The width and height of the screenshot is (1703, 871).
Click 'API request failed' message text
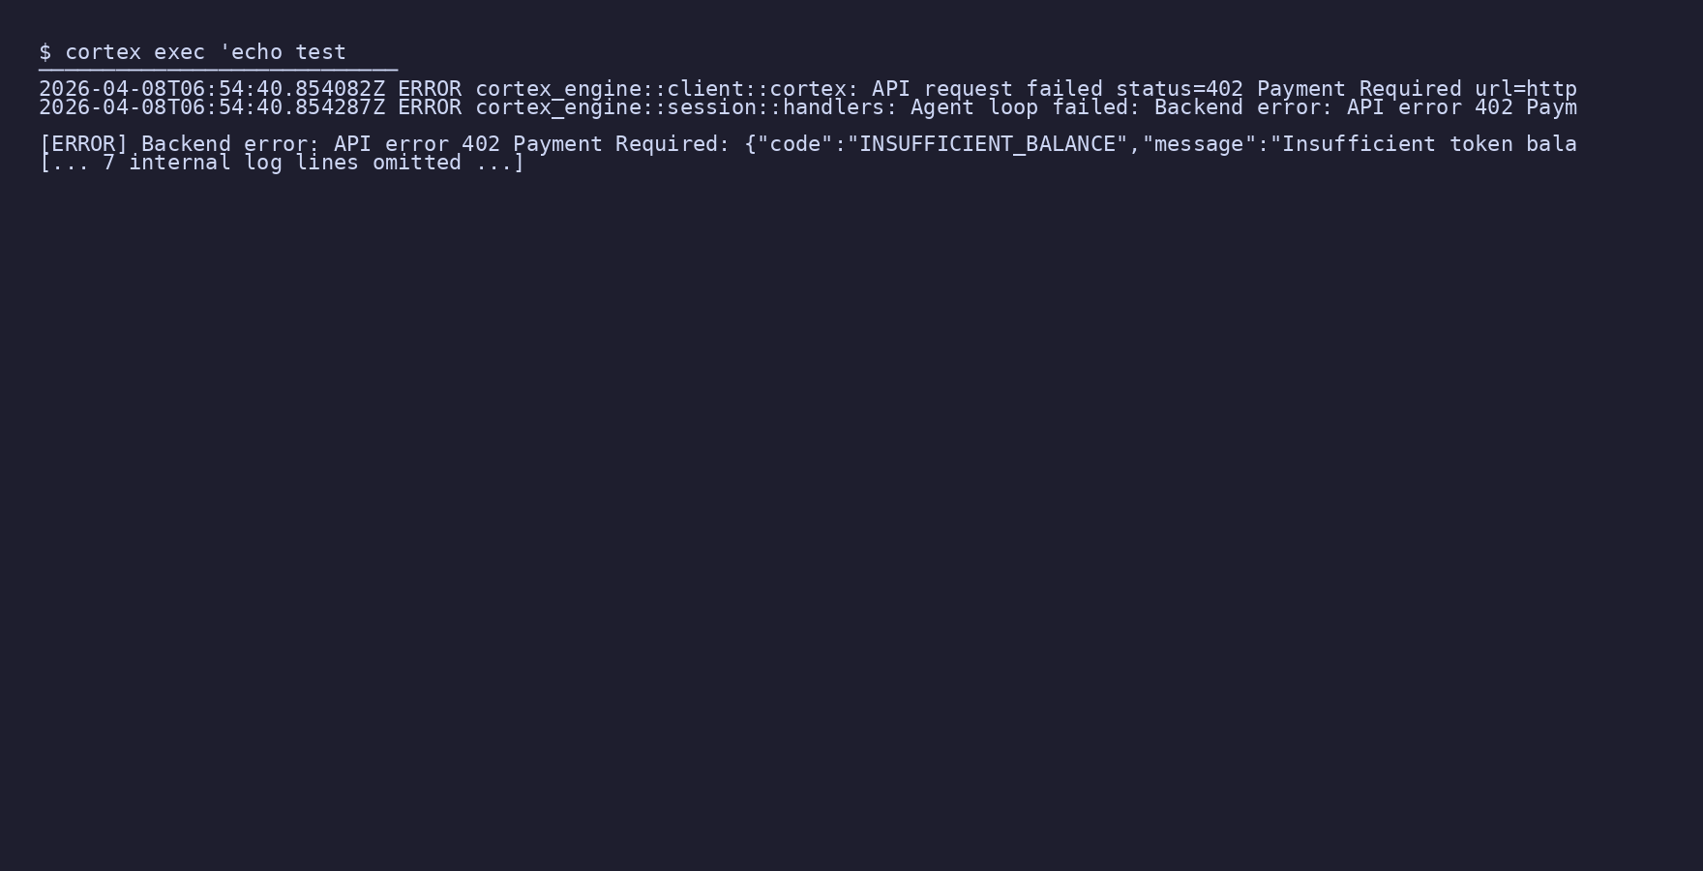(987, 89)
